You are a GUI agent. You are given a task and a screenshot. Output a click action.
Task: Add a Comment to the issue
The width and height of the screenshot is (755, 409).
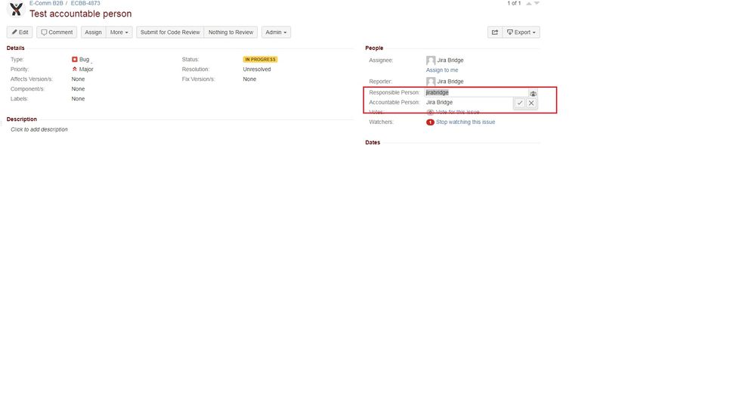pos(57,33)
